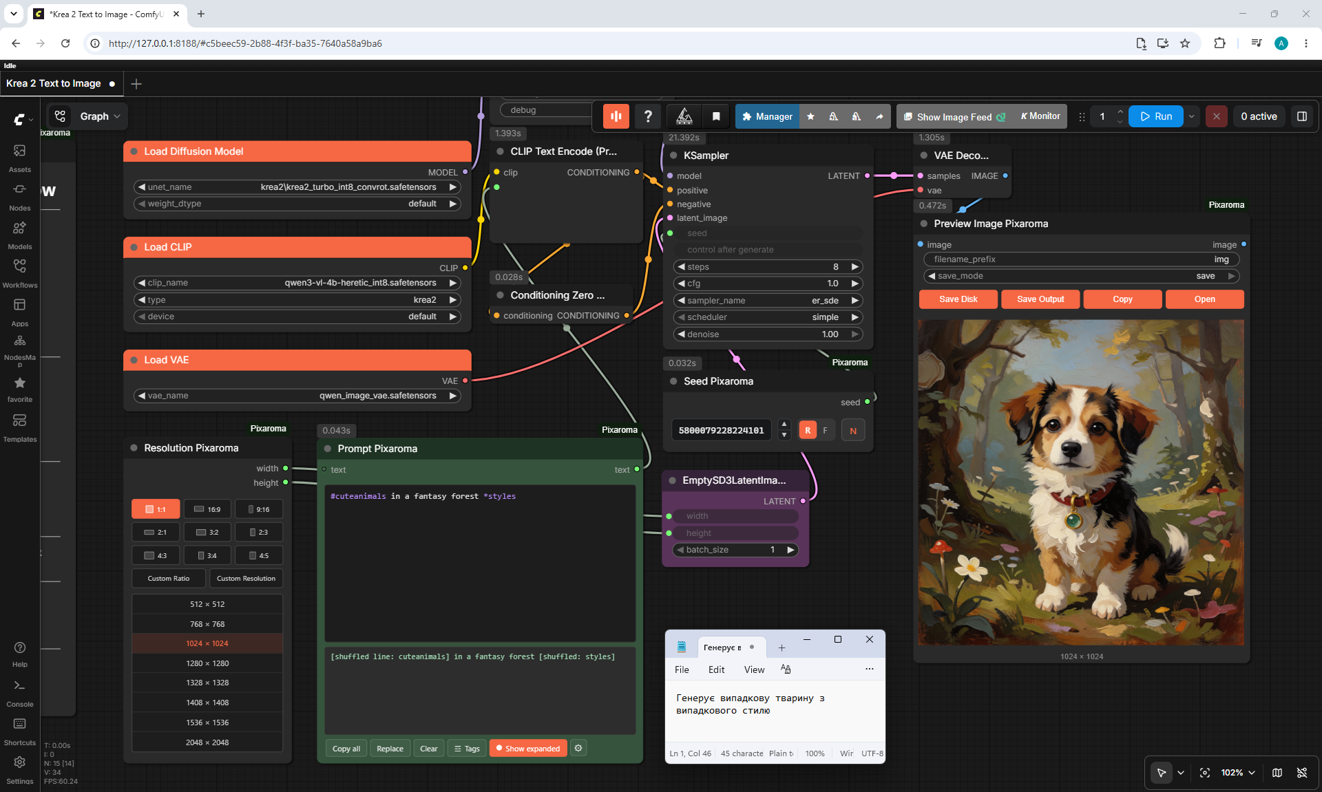This screenshot has width=1322, height=792.
Task: Click the sailboat toolbar icon left of bookmark
Action: [684, 116]
